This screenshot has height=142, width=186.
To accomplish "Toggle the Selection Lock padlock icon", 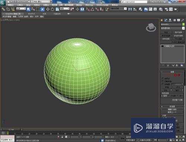I will point(62,137).
